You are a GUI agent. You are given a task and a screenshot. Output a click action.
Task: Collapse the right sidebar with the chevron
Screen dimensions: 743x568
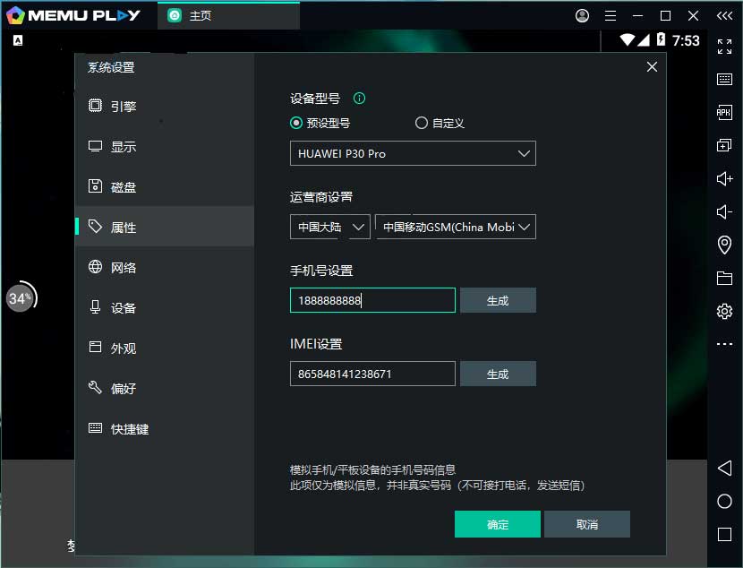pos(724,14)
